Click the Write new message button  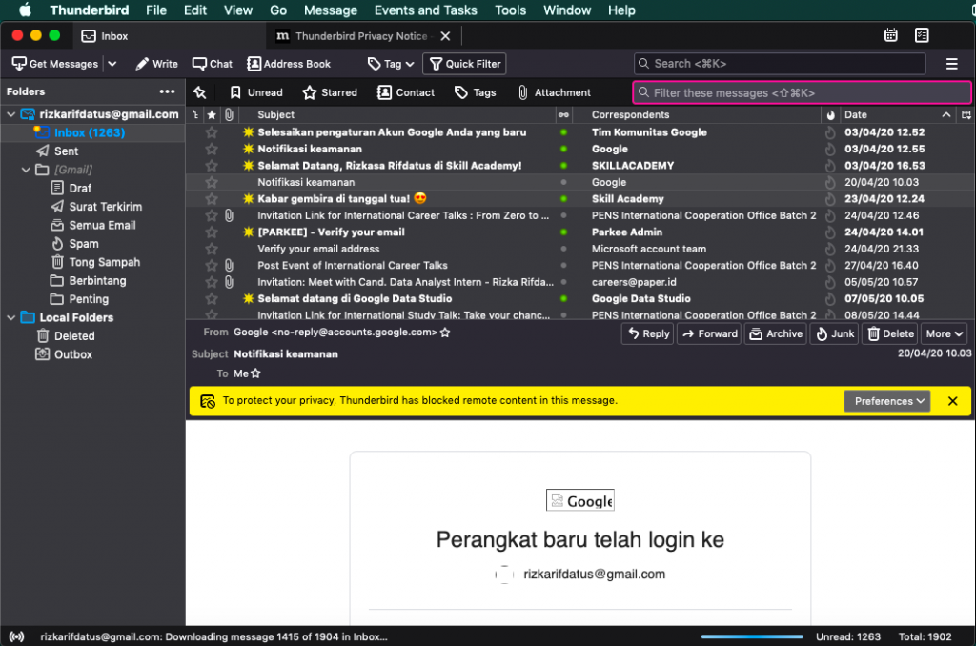tap(156, 64)
